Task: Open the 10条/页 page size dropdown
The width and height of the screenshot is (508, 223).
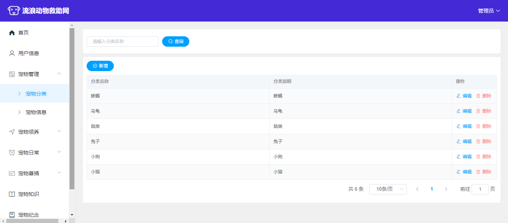Action: (x=388, y=189)
